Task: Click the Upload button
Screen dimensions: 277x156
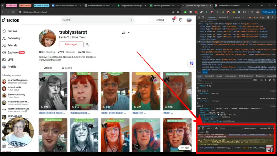Action: [x=158, y=20]
